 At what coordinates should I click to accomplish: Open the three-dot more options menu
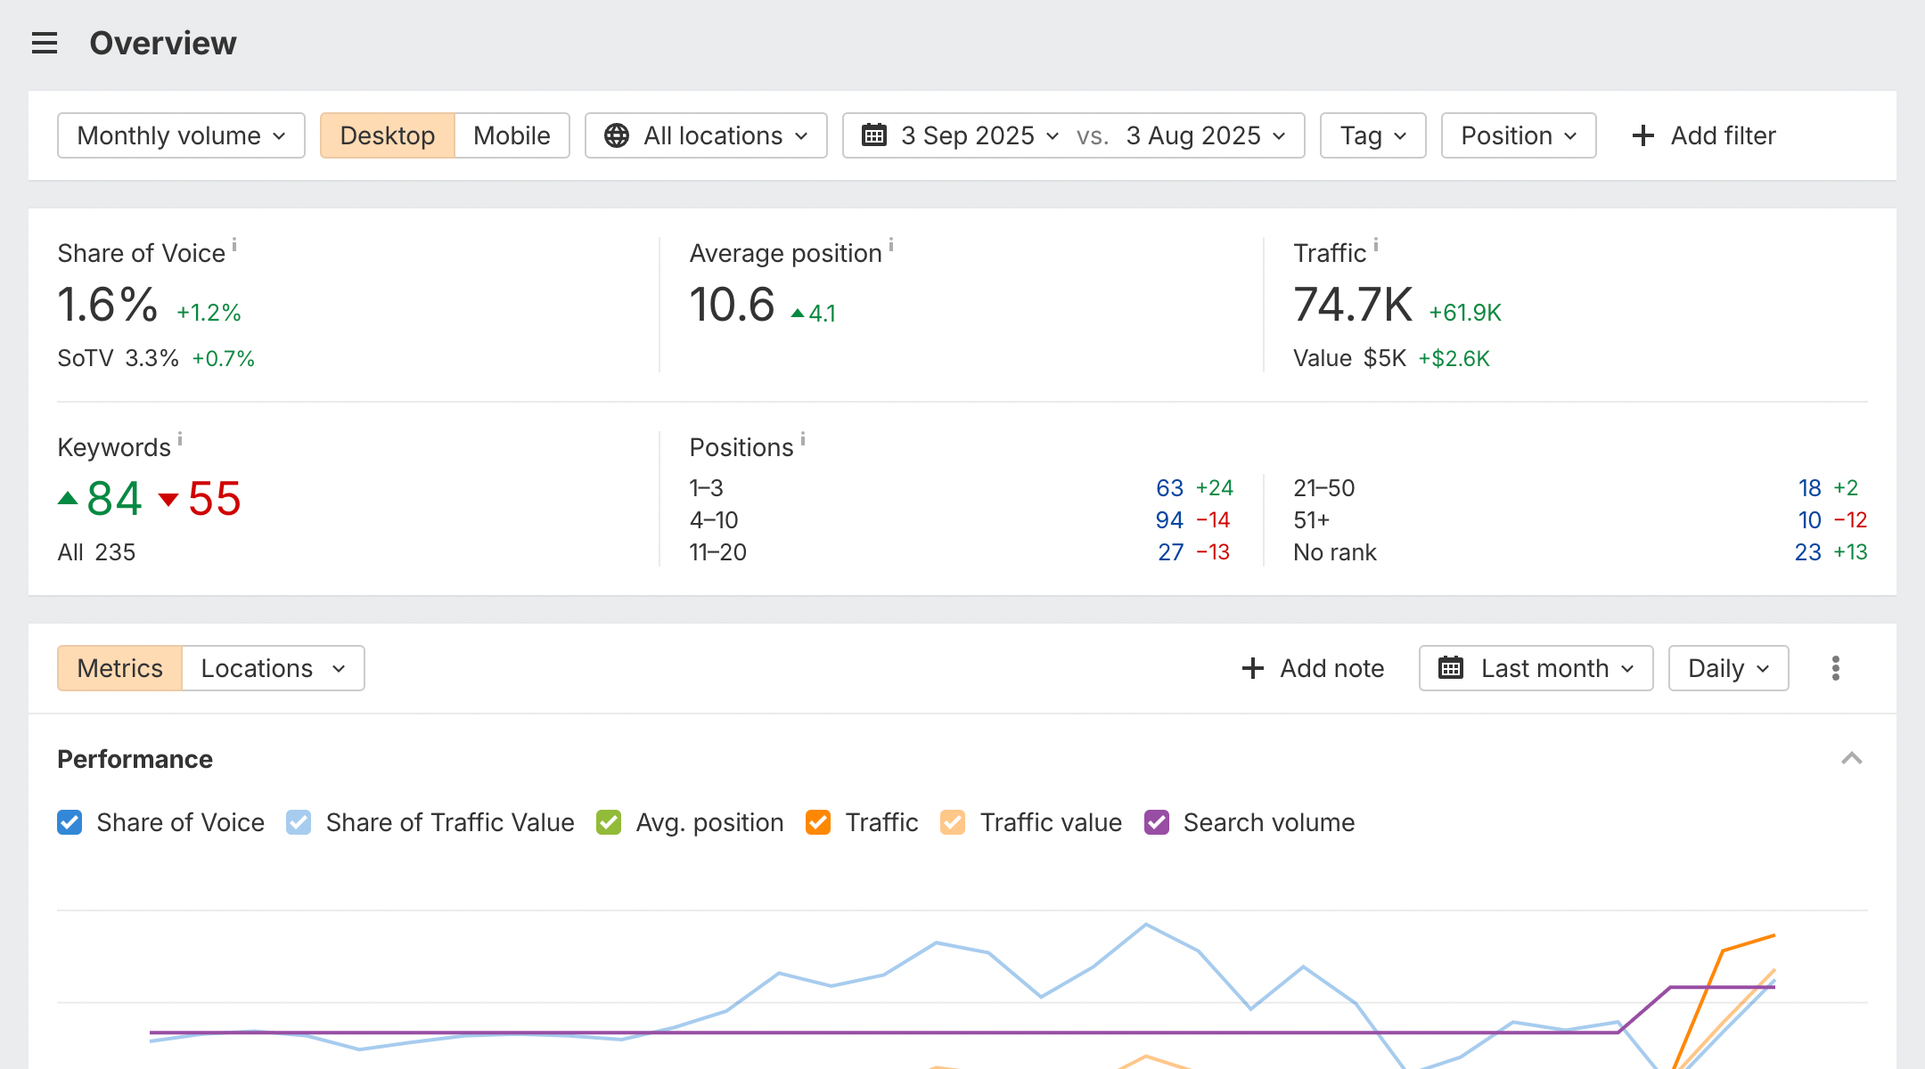coord(1835,668)
